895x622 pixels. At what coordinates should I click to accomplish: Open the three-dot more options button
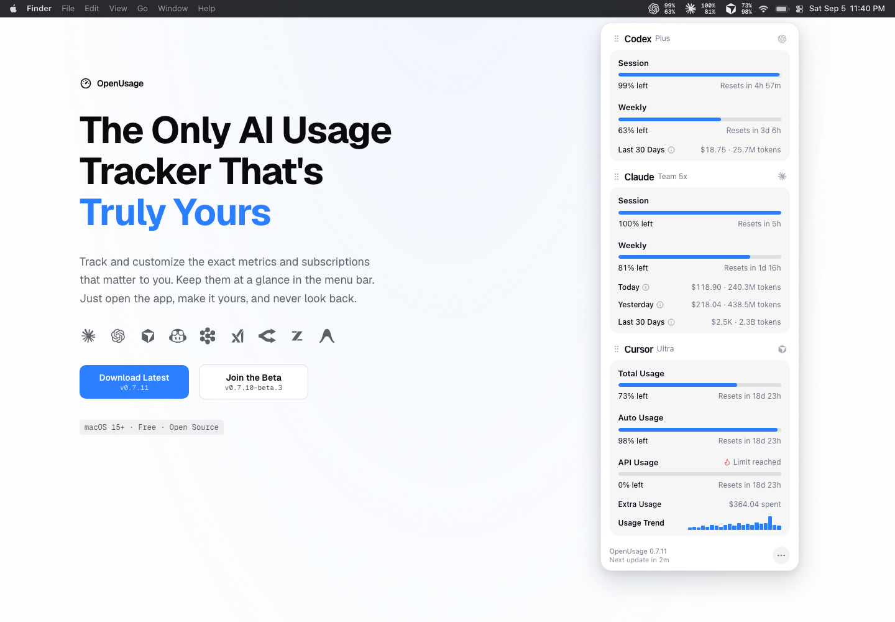pyautogui.click(x=781, y=555)
